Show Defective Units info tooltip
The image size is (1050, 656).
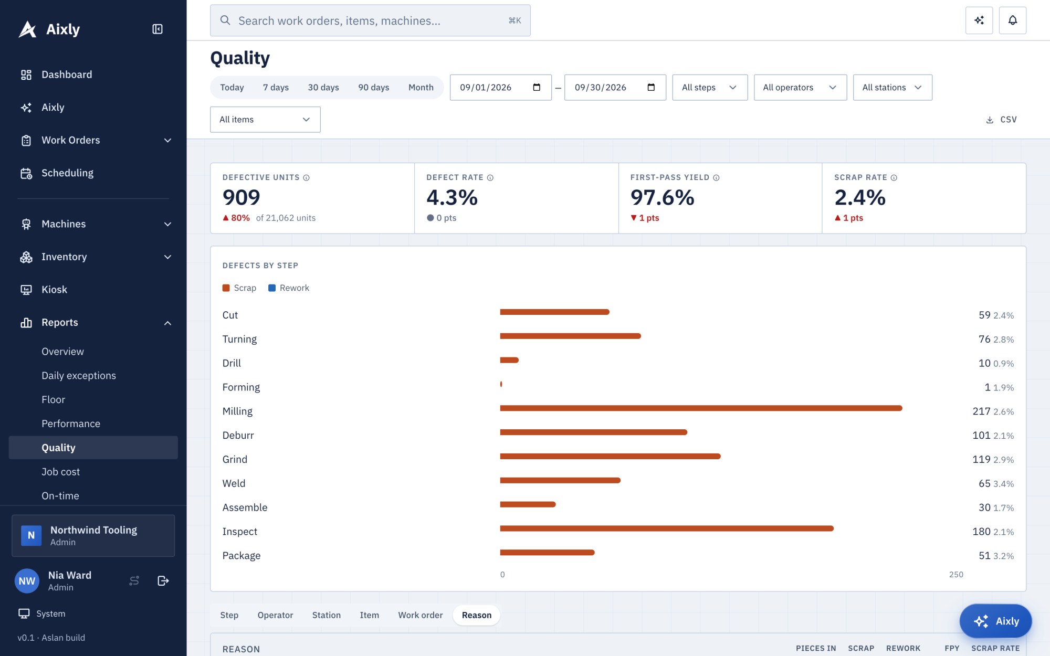[x=306, y=178]
